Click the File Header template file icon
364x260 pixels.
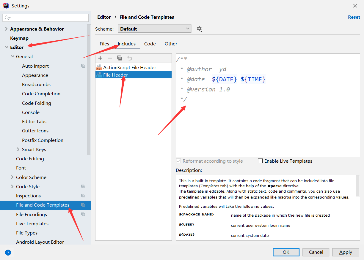[99, 75]
